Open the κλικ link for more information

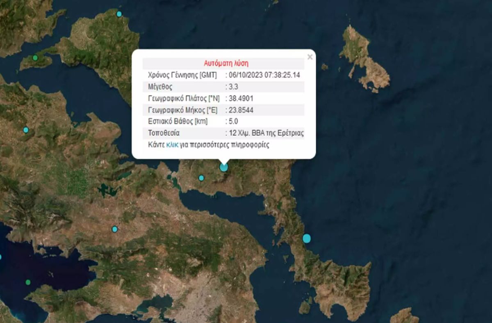pyautogui.click(x=172, y=145)
